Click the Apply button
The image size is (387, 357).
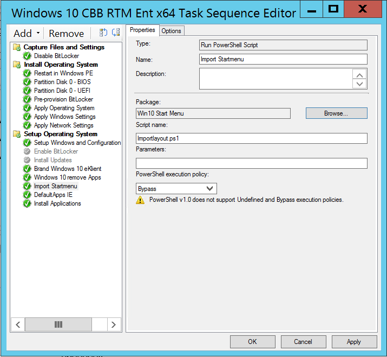coord(354,342)
